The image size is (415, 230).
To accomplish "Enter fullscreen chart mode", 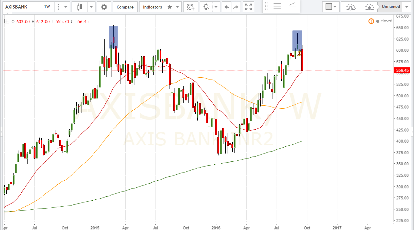I will click(249, 7).
